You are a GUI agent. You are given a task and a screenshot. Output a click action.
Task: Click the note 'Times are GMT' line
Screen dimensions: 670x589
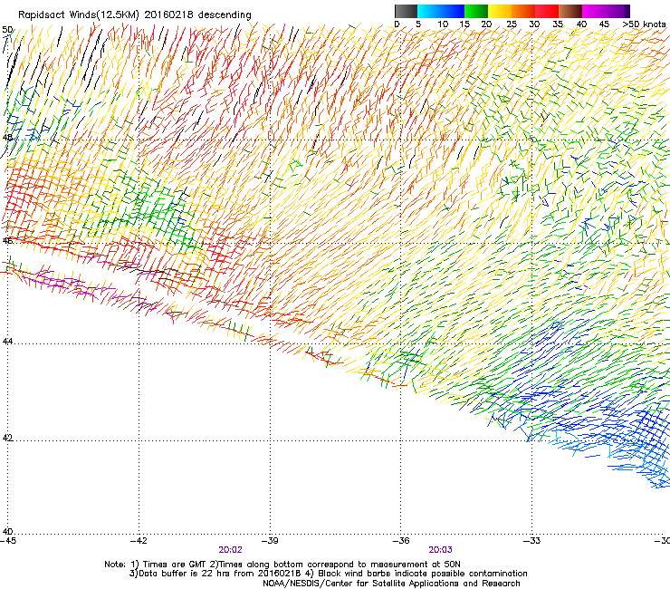pyautogui.click(x=282, y=565)
